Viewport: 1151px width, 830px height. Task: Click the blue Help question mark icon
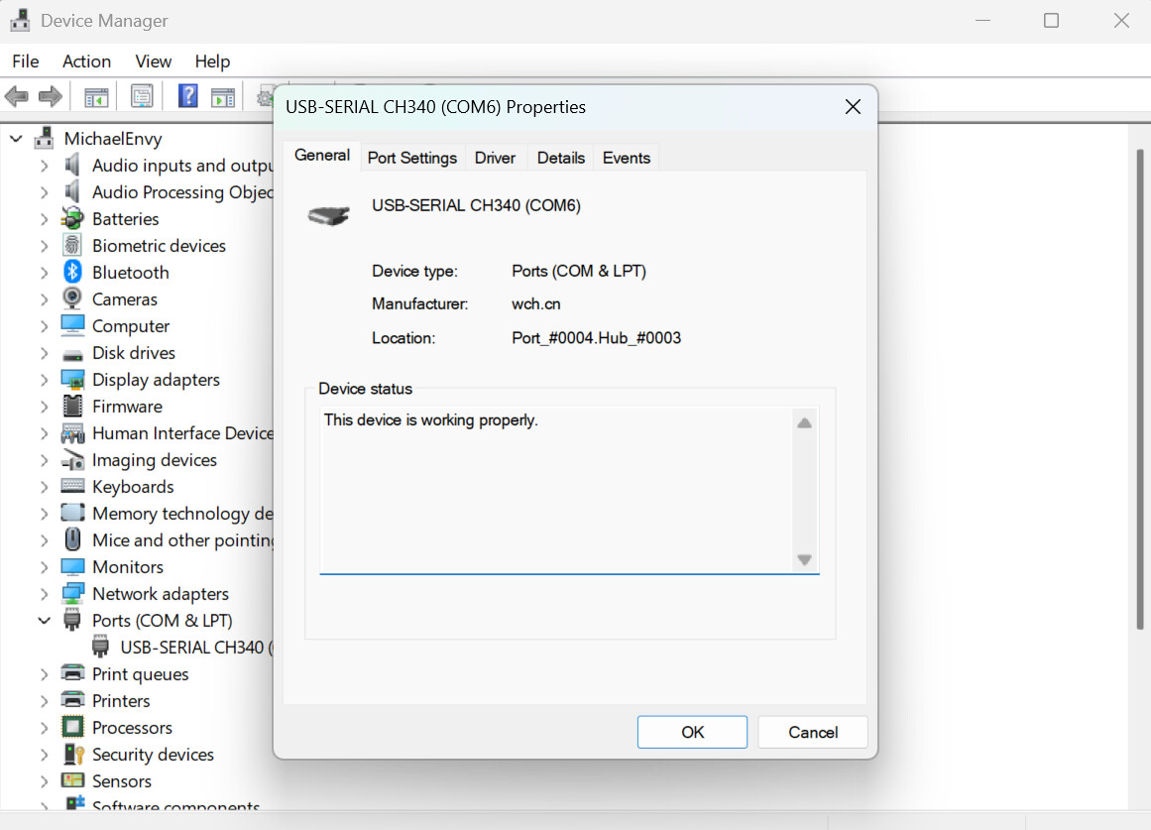click(188, 96)
